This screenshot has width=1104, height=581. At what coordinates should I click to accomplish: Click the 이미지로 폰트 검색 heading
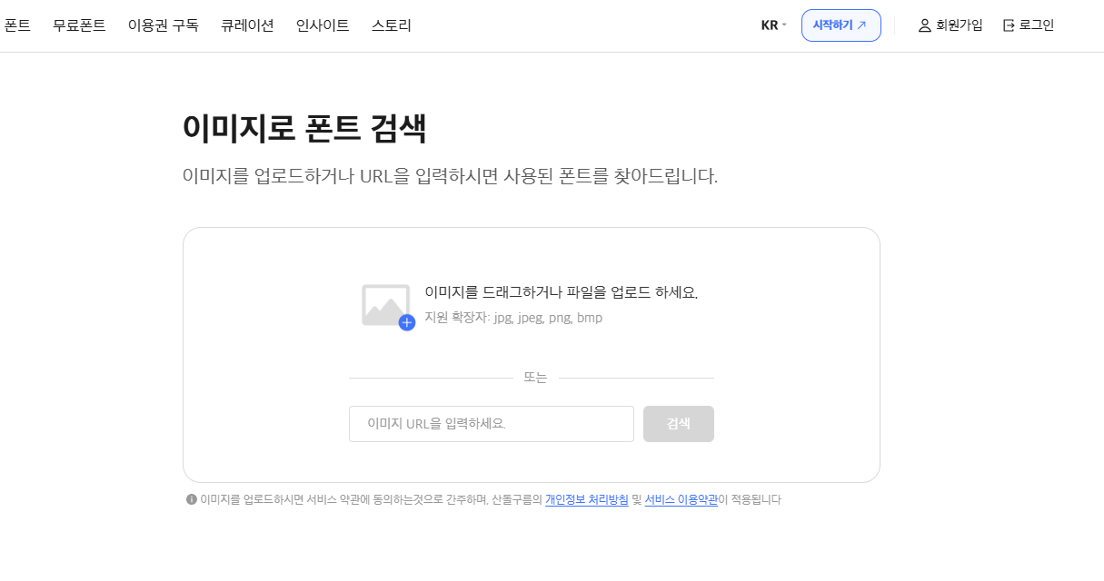[x=304, y=128]
